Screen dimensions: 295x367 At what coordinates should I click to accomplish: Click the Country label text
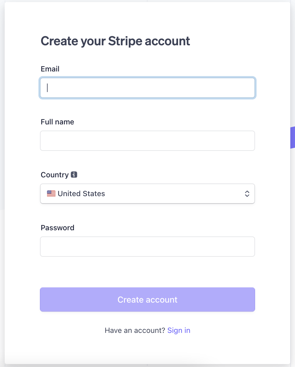click(x=55, y=175)
